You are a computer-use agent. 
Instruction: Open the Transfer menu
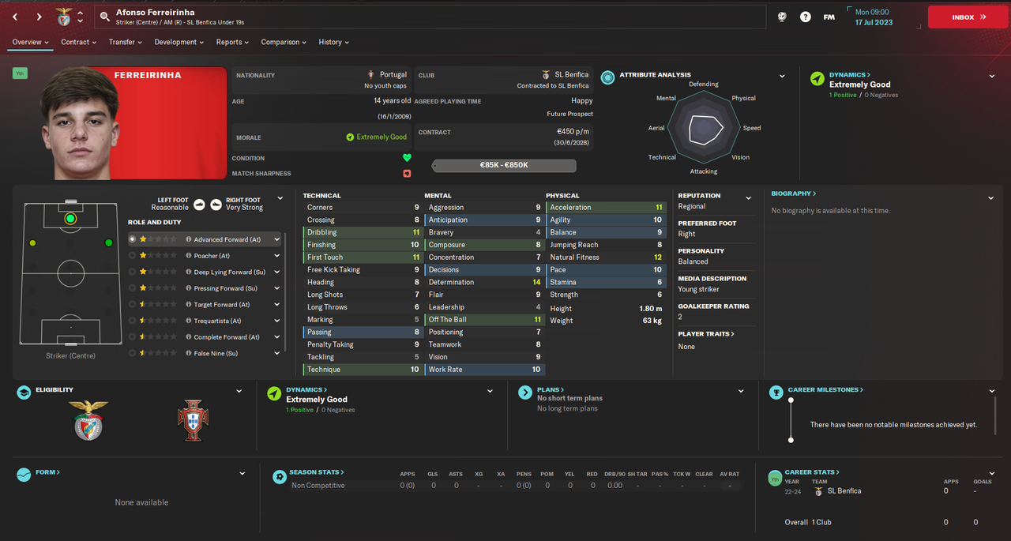pyautogui.click(x=126, y=42)
